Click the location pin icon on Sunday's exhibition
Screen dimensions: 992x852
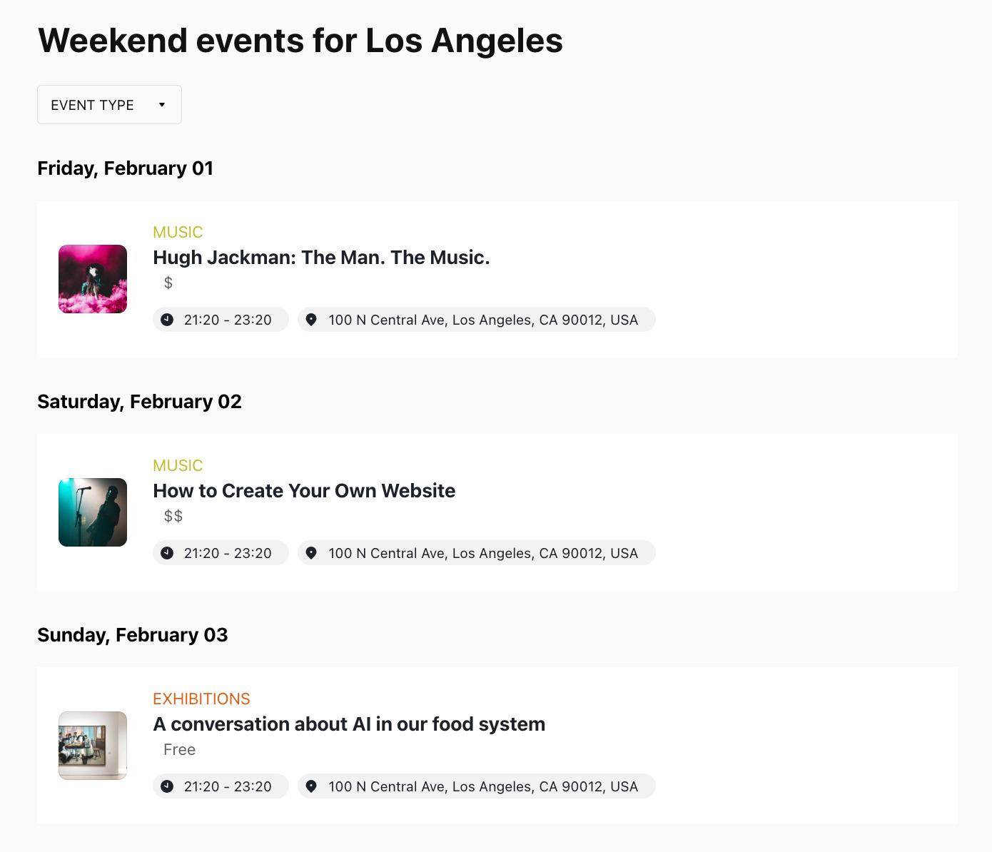pyautogui.click(x=311, y=786)
